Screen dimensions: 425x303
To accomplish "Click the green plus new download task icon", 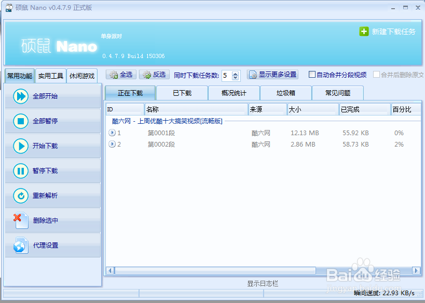I will pos(364,32).
